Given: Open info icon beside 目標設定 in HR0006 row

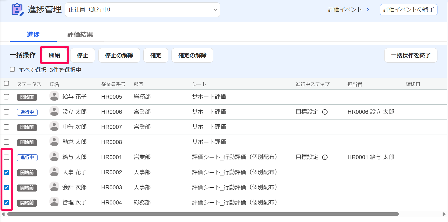Looking at the screenshot, I should pos(325,112).
